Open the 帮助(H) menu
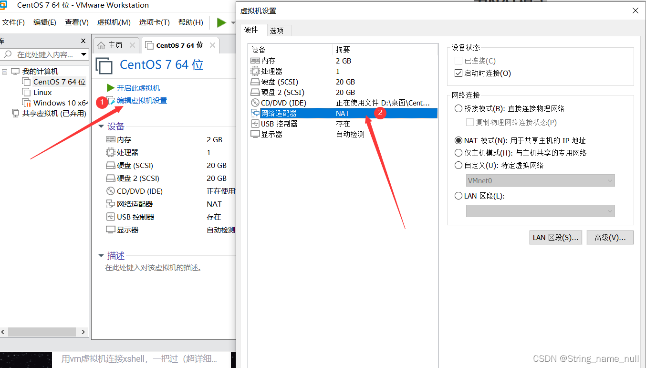The width and height of the screenshot is (646, 368). pos(190,22)
